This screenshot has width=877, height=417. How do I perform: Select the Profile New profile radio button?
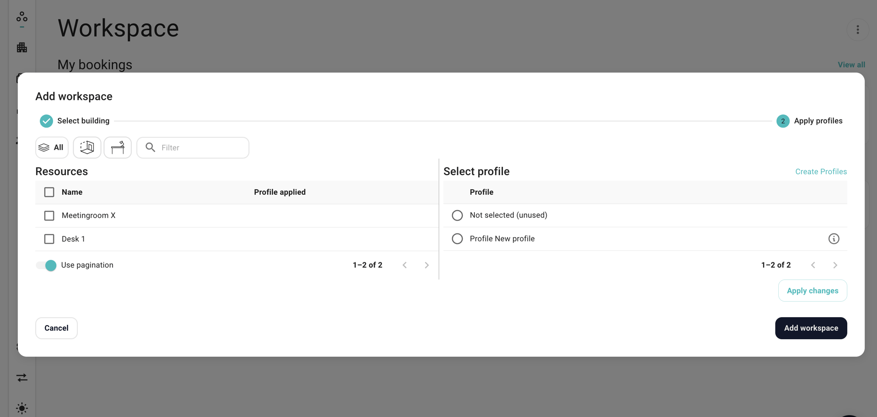[x=457, y=239]
